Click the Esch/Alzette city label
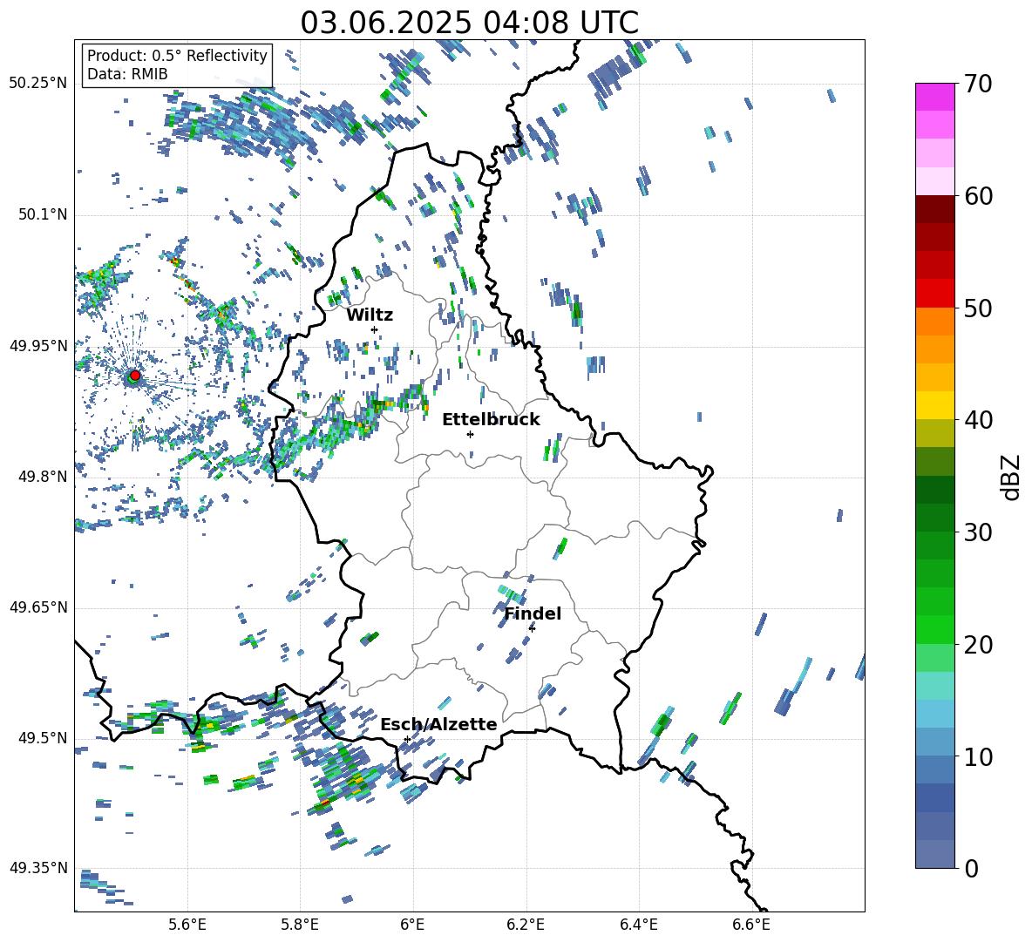This screenshot has width=1032, height=942. [438, 724]
